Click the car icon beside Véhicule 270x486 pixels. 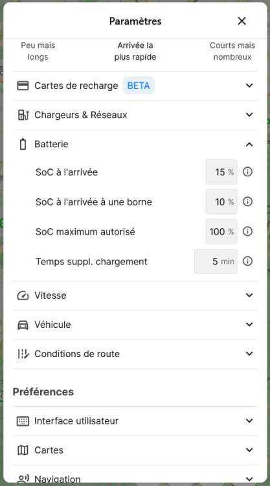point(23,325)
